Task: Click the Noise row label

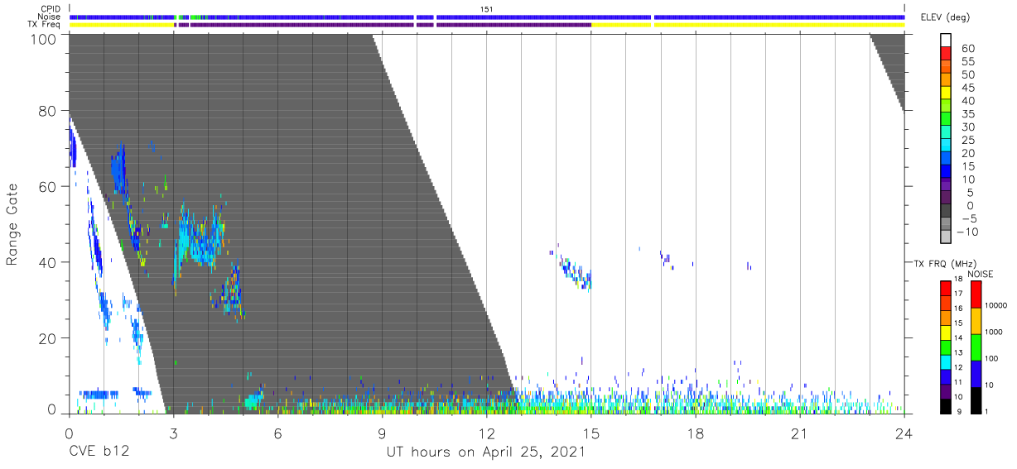Action: coord(48,17)
